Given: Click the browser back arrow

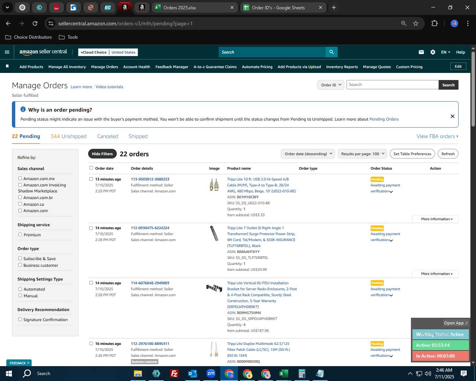Looking at the screenshot, I should point(8,23).
